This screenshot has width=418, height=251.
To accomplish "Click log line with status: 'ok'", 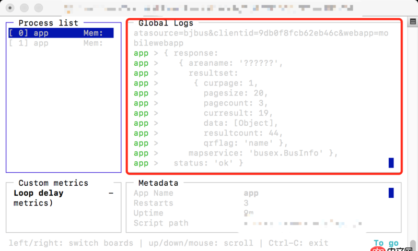I will pos(188,163).
